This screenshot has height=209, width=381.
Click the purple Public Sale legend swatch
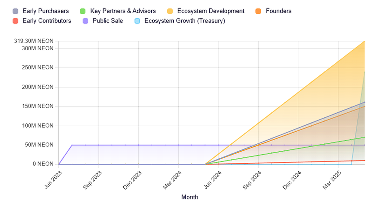(x=85, y=21)
